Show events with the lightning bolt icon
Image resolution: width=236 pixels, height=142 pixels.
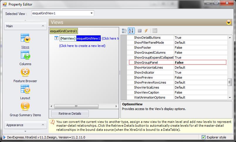coord(146,31)
